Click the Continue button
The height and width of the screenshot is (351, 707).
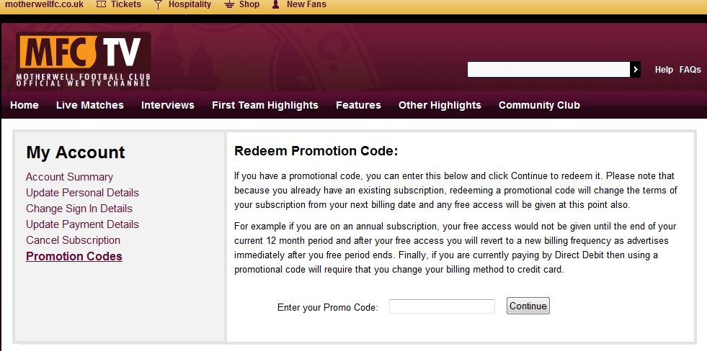pos(528,306)
